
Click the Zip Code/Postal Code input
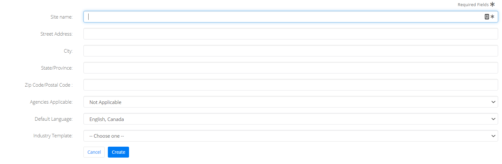[291, 85]
